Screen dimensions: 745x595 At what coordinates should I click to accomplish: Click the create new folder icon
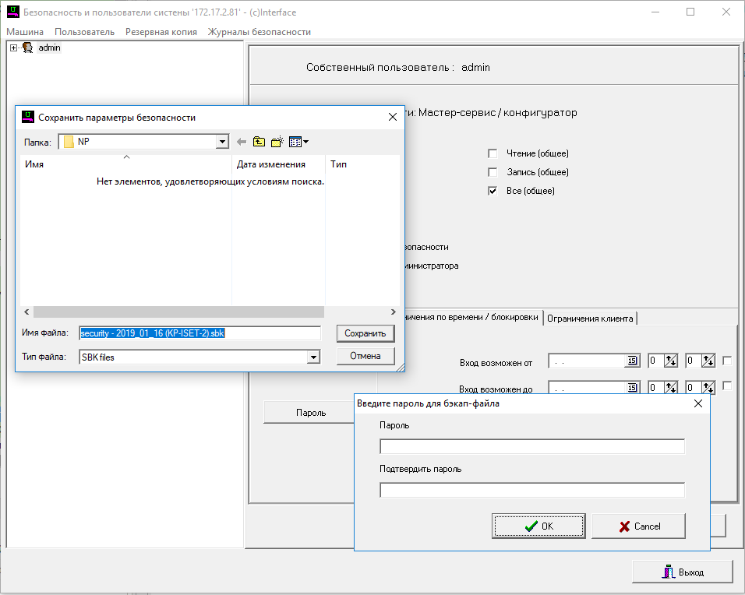pos(277,142)
